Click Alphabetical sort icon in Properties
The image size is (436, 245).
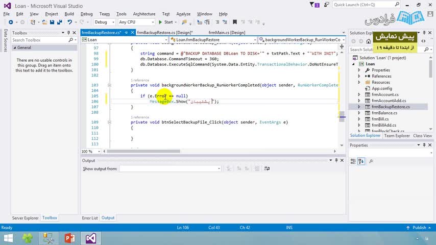pos(361,161)
